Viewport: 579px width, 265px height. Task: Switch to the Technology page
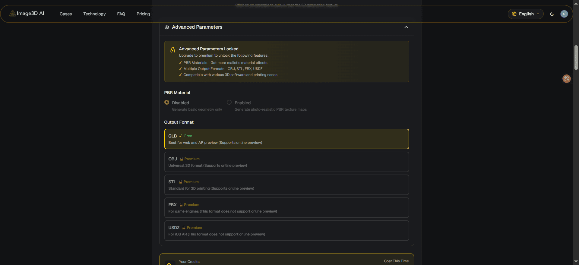(94, 14)
